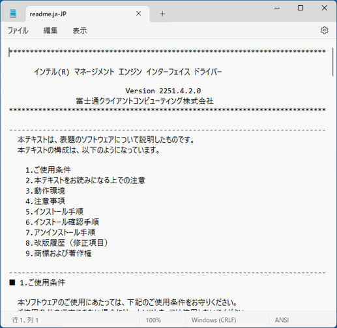This screenshot has width=337, height=328.
Task: Click the line and column indicator 行 1、列 1
Action: pos(25,320)
